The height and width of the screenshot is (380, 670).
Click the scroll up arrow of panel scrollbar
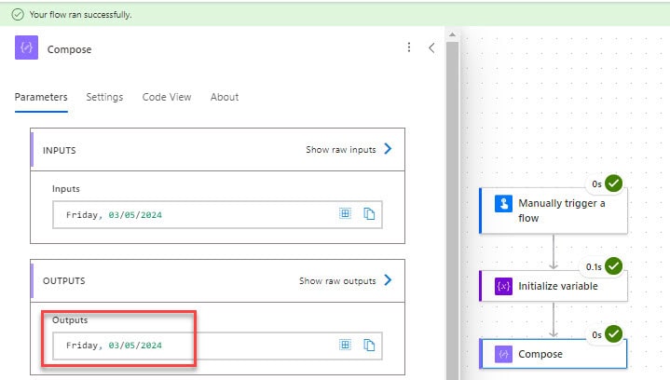coord(453,34)
